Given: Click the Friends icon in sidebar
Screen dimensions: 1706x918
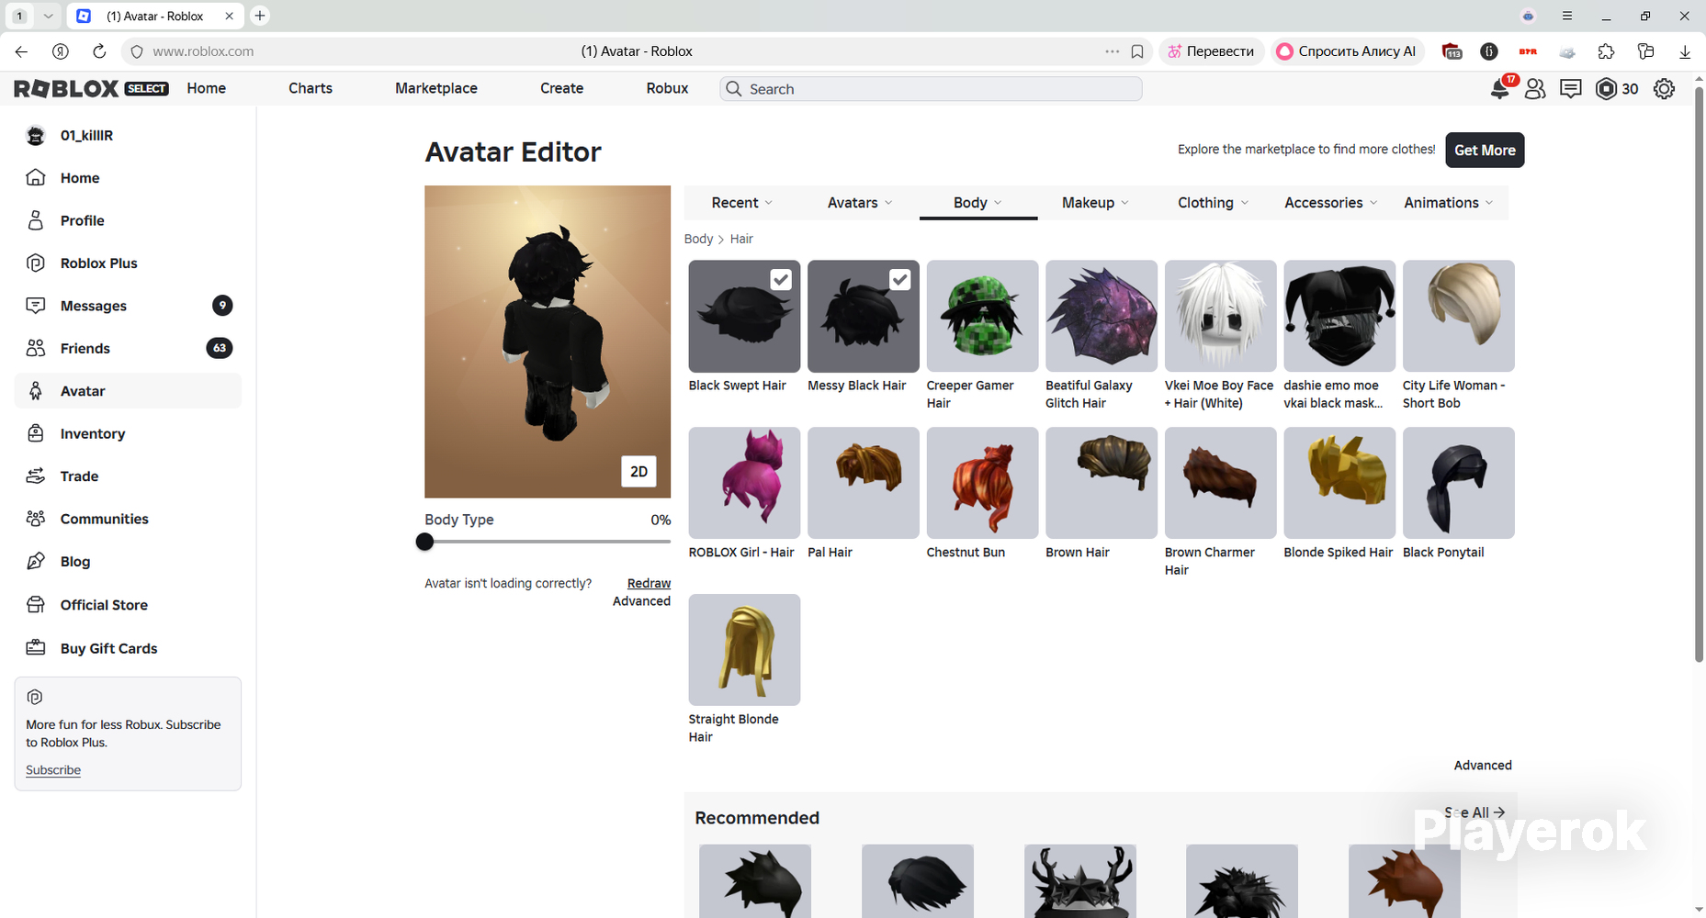Looking at the screenshot, I should tap(36, 348).
